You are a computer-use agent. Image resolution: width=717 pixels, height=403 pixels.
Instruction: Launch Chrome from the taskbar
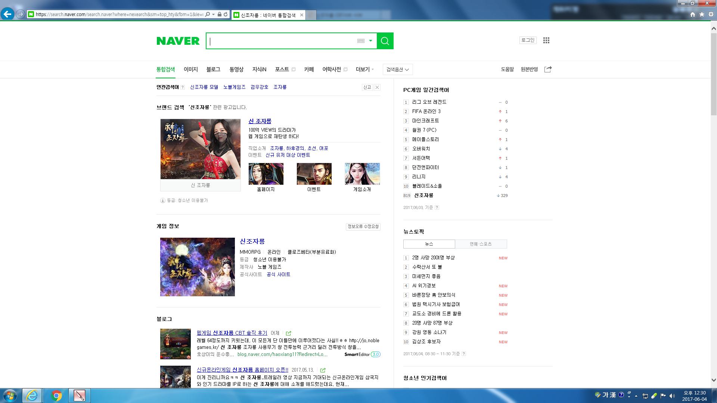[56, 396]
